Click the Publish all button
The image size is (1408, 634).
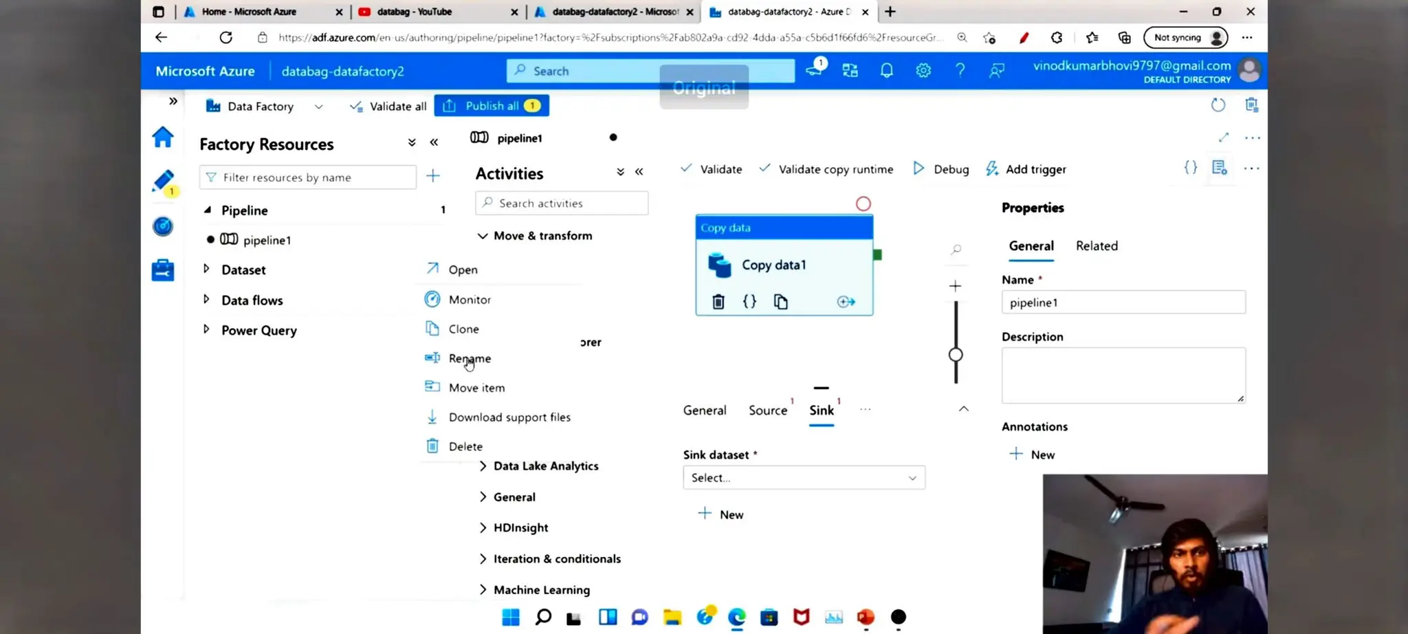(x=492, y=106)
